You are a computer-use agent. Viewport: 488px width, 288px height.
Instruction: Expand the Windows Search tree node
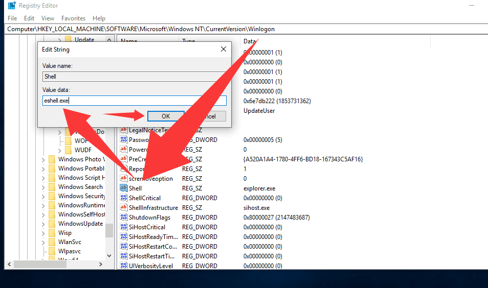(x=43, y=187)
